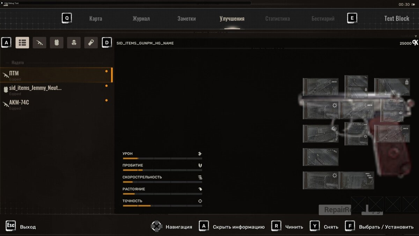Click the Точность crosshair icon
The image size is (419, 236).
200,201
